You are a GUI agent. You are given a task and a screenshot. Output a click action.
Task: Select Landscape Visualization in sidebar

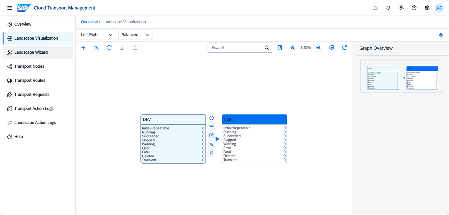pyautogui.click(x=38, y=38)
